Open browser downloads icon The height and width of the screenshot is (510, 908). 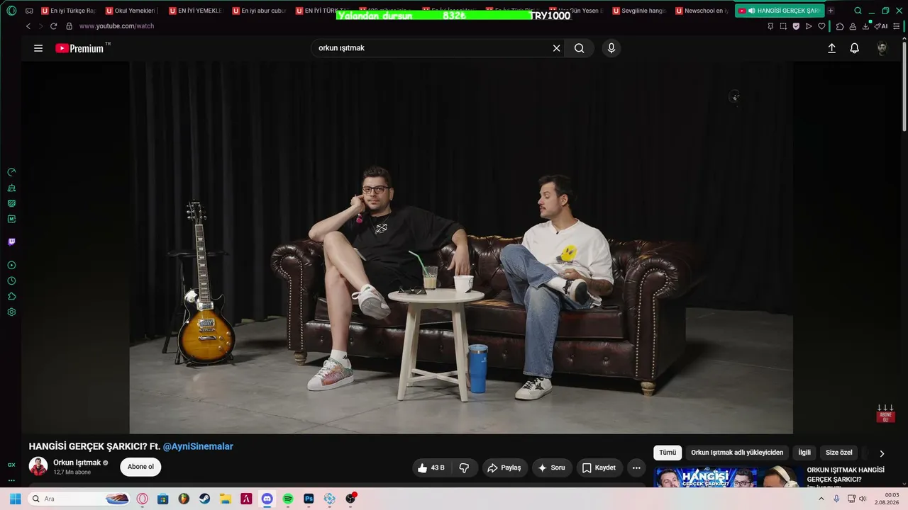(x=866, y=26)
